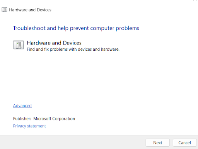Viewport: 198px width, 149px height.
Task: Click the Microsoft Corporation publisher name
Action: click(54, 118)
